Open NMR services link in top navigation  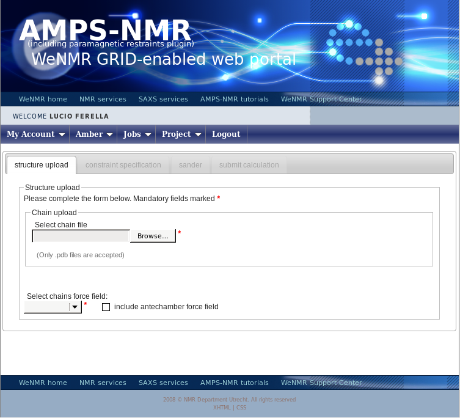[103, 99]
